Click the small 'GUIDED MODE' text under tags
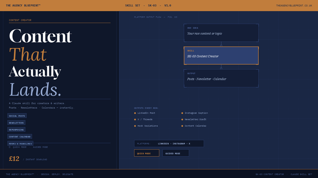 41,147
